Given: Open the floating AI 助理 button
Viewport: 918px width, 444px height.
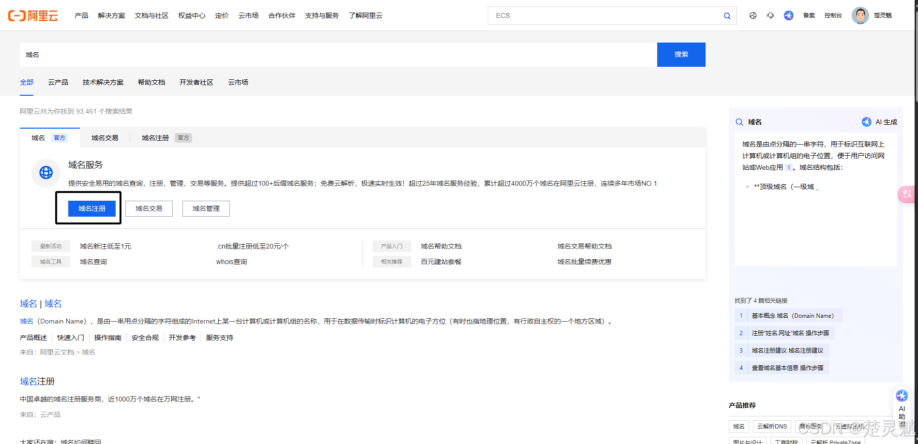Looking at the screenshot, I should (x=902, y=409).
